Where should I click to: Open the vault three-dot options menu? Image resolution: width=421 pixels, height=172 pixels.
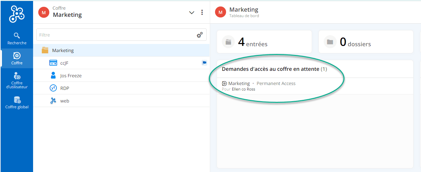(202, 13)
